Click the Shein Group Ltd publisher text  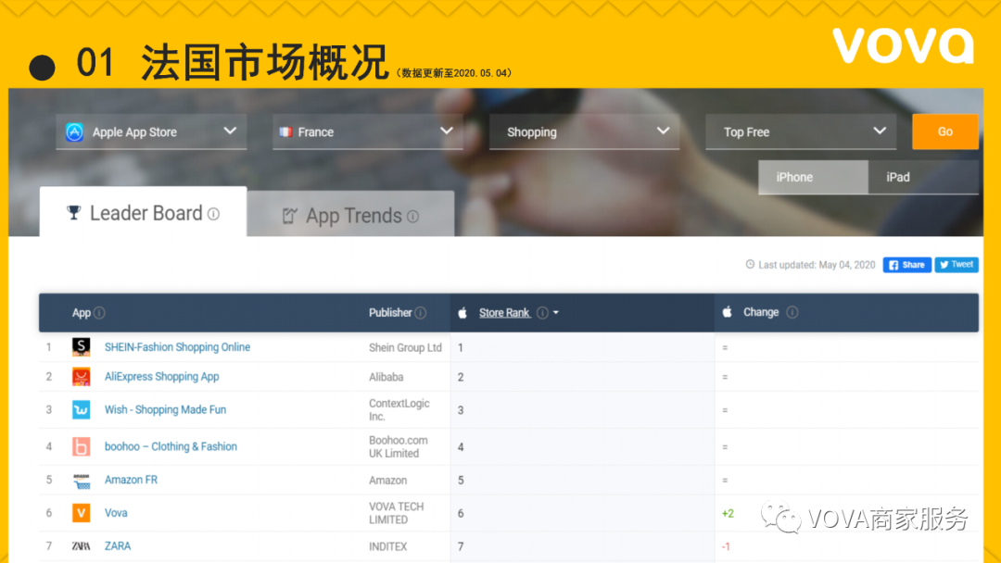point(405,347)
